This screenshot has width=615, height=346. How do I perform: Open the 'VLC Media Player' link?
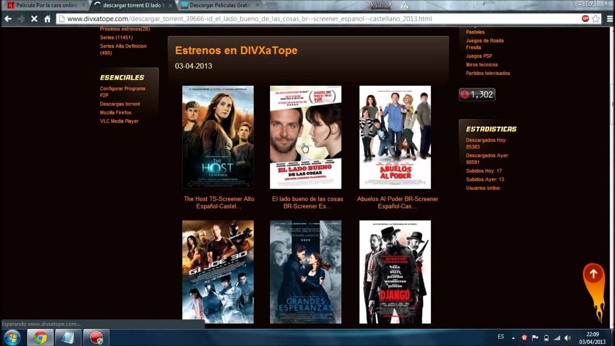pyautogui.click(x=119, y=121)
